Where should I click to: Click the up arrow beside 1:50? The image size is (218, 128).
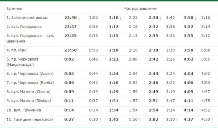pos(140,120)
